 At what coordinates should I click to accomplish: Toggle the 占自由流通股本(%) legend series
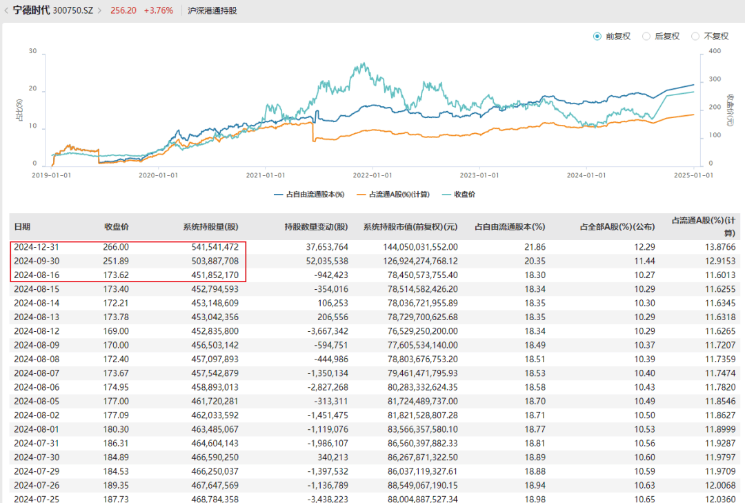click(309, 194)
